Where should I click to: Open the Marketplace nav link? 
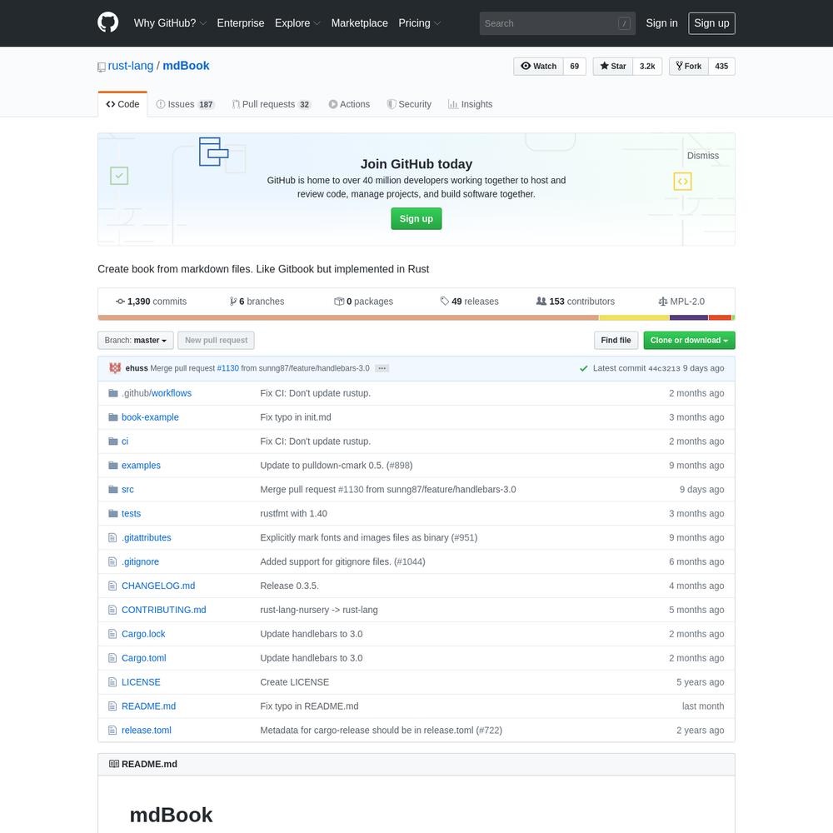(359, 23)
